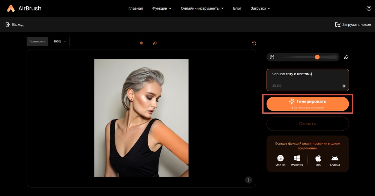This screenshot has height=196, width=375.
Task: Select the eraser tool icon
Action: pos(346,57)
